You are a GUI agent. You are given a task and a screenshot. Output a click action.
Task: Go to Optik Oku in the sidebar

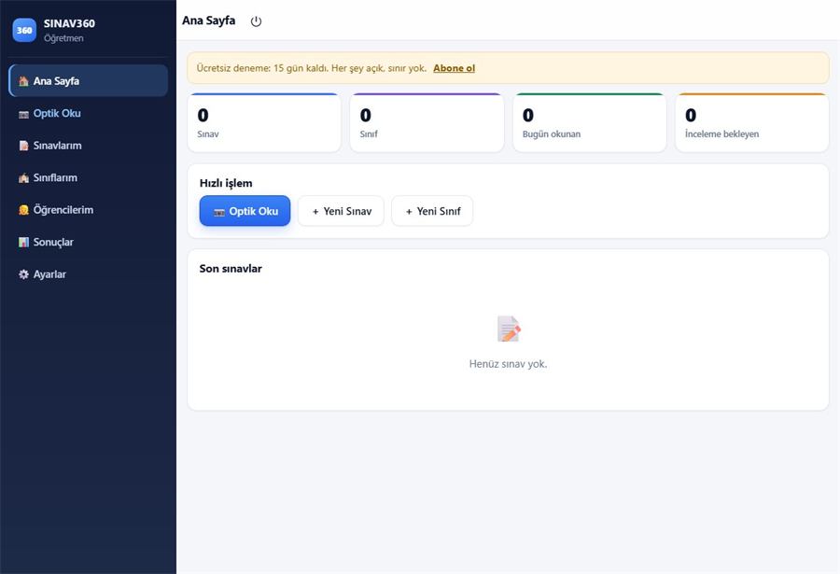point(89,113)
